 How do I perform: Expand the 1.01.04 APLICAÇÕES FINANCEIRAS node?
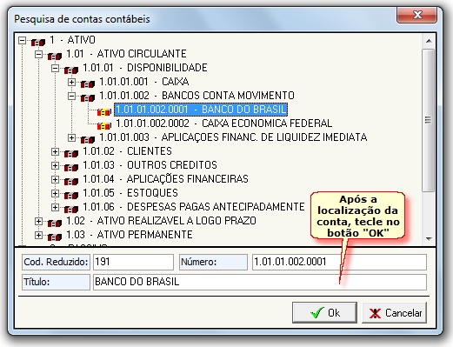point(55,179)
